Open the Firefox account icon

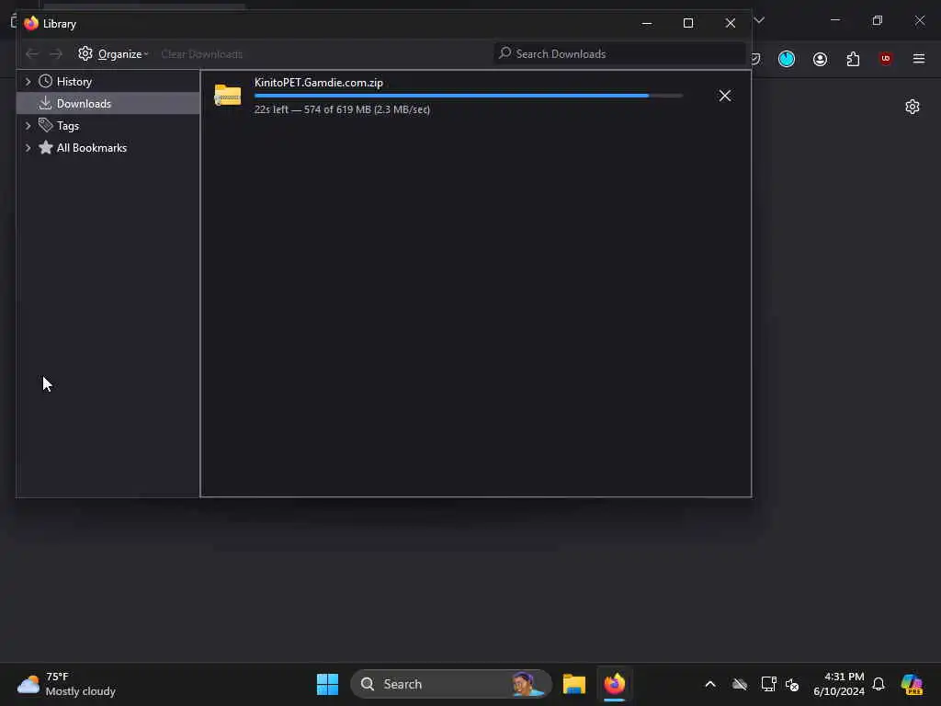[x=820, y=59]
